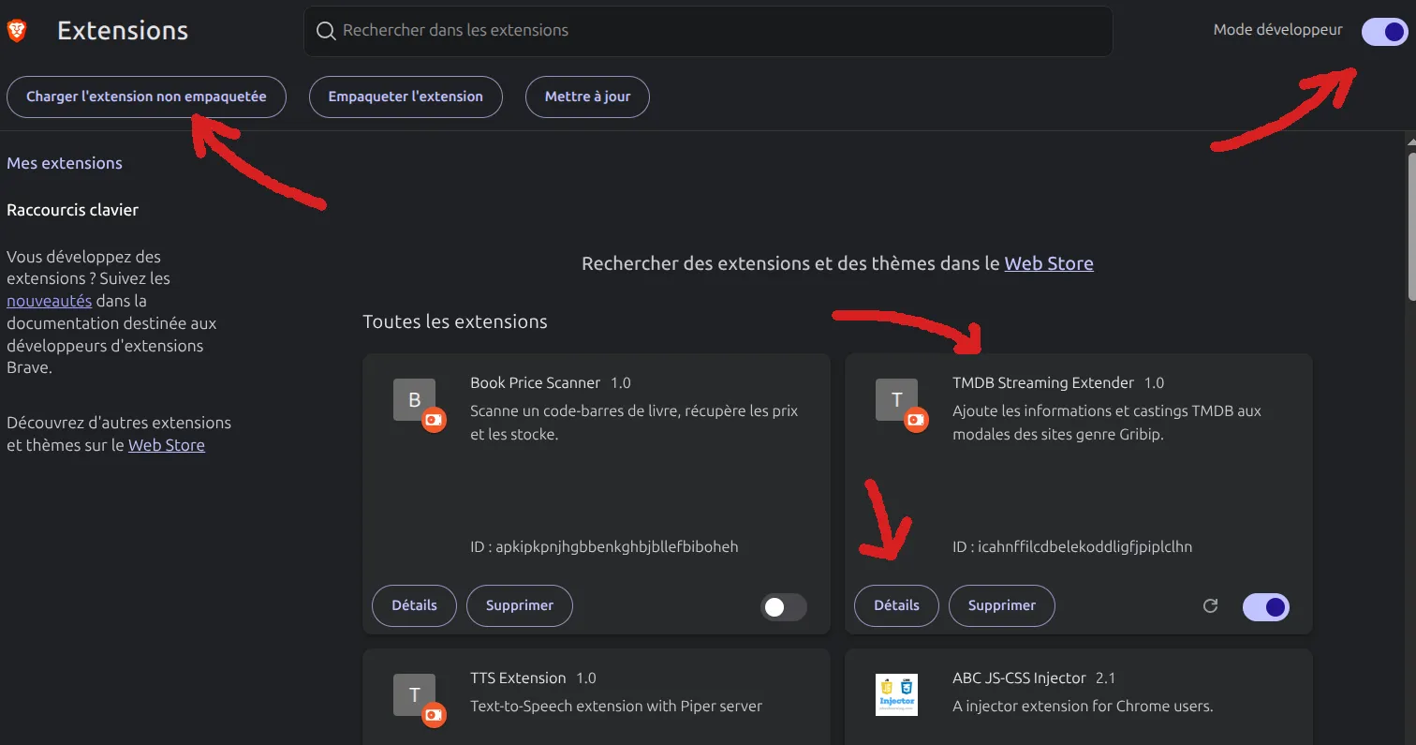This screenshot has width=1416, height=745.
Task: Remove TMDB Streaming Extender with Supprimer
Action: coord(1002,605)
